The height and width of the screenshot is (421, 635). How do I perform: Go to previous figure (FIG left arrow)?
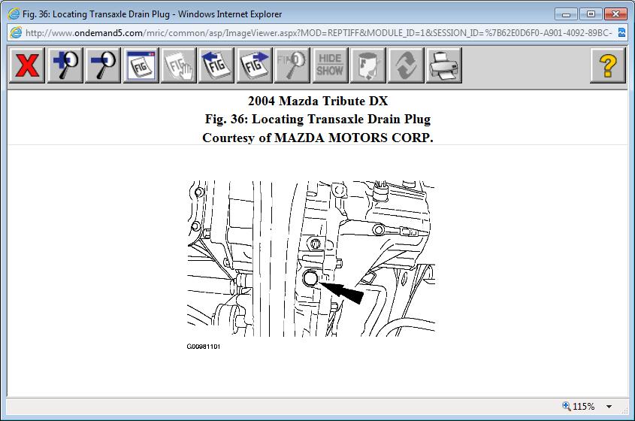[x=216, y=65]
